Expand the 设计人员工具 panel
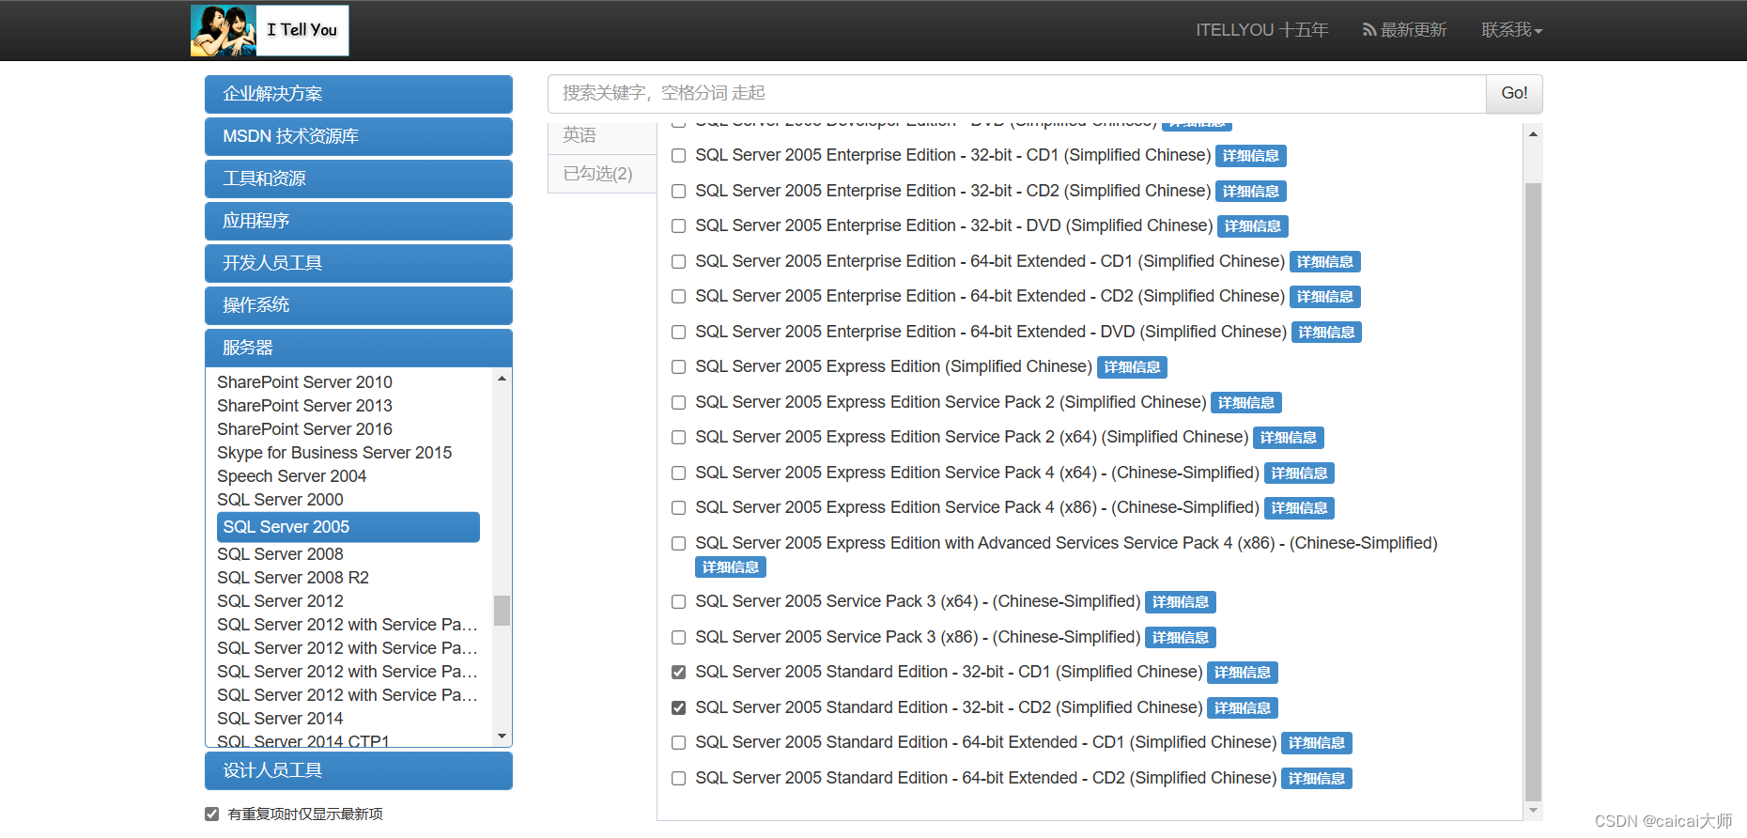The height and width of the screenshot is (838, 1747). click(x=359, y=770)
